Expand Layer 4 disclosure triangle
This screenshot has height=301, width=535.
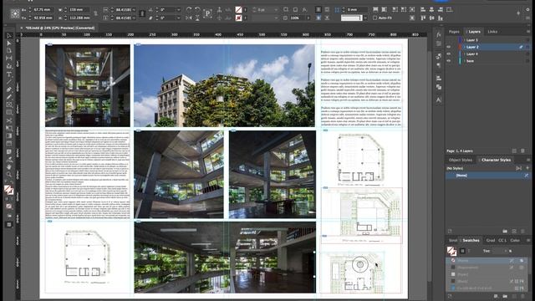[x=465, y=54]
